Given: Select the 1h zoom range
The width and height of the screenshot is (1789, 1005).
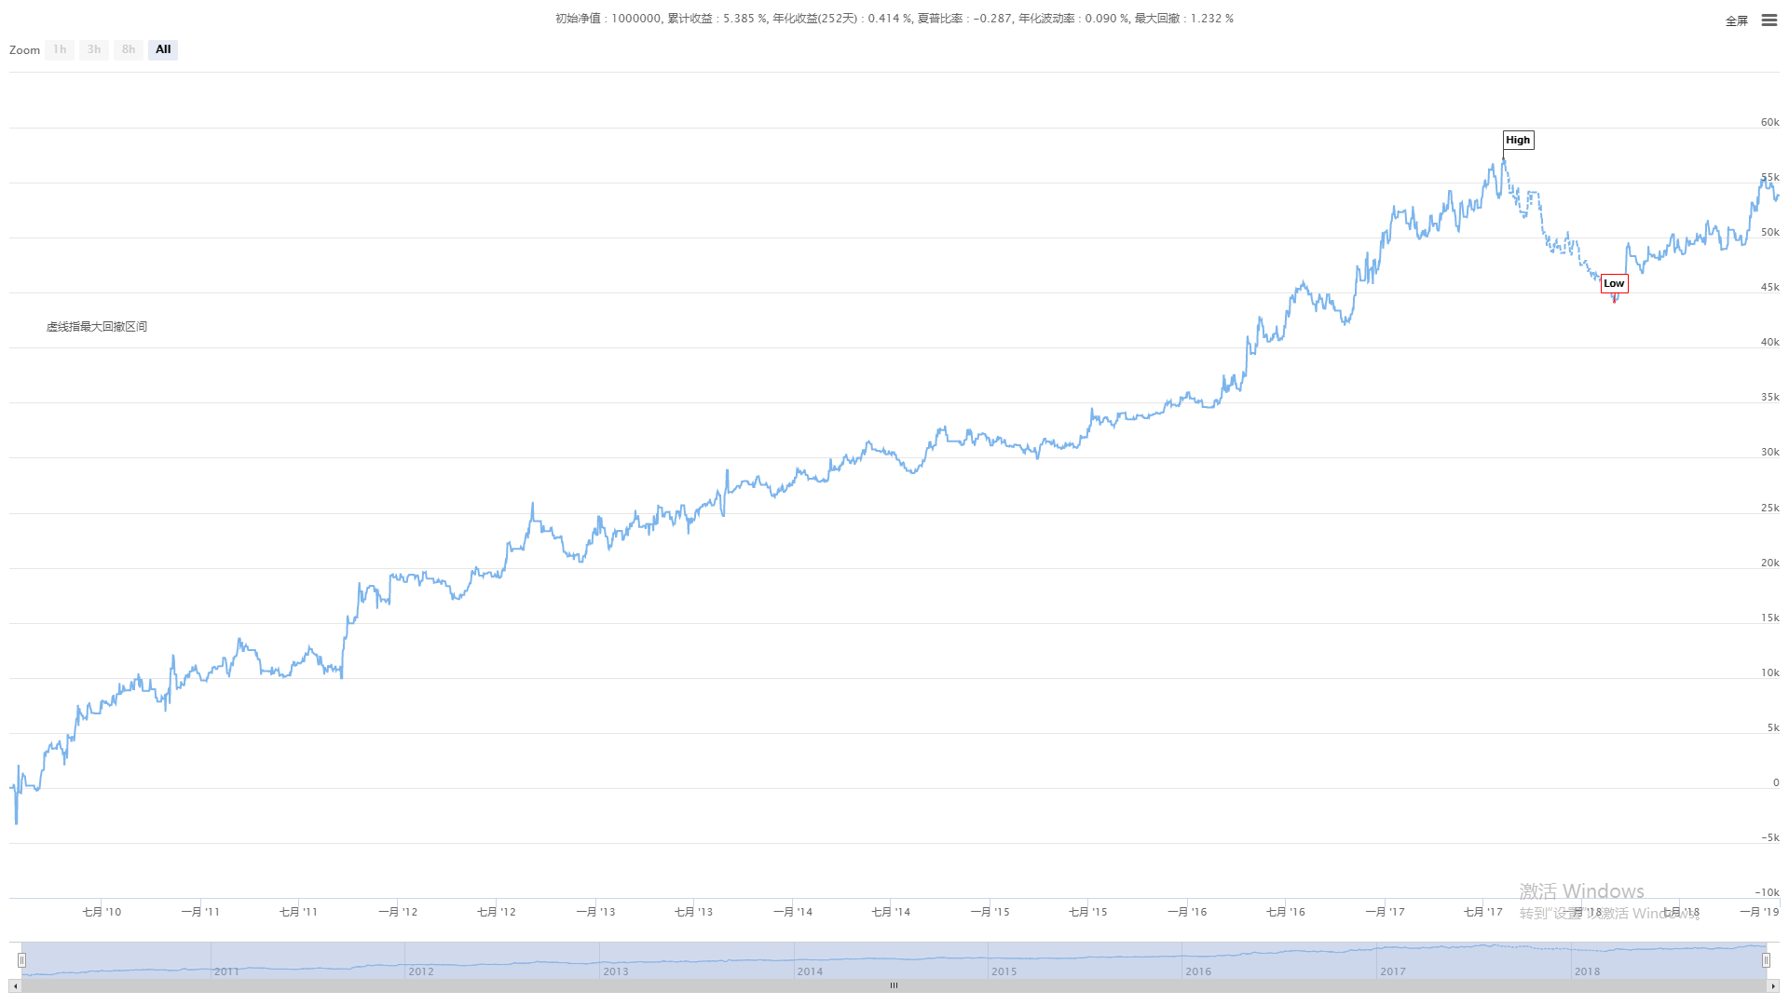Looking at the screenshot, I should click(x=60, y=49).
